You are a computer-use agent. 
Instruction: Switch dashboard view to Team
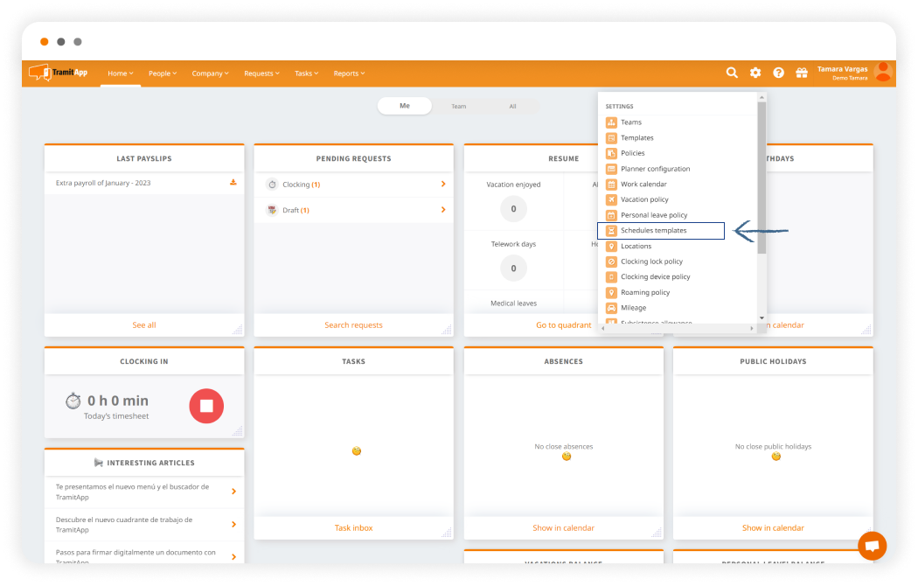pyautogui.click(x=458, y=105)
